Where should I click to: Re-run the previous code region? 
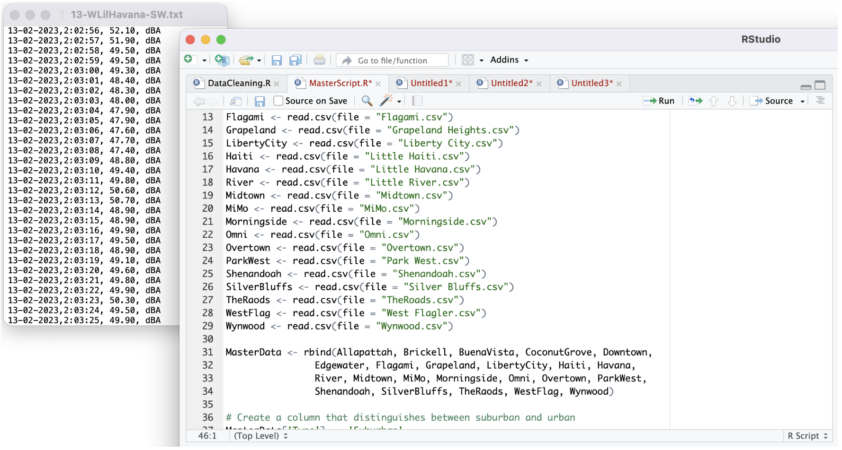click(x=695, y=101)
